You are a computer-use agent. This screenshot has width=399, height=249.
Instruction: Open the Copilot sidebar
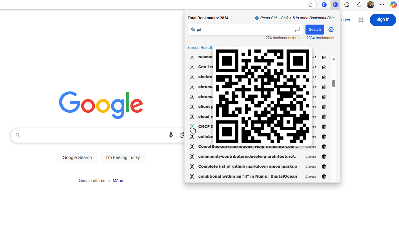coord(394,5)
